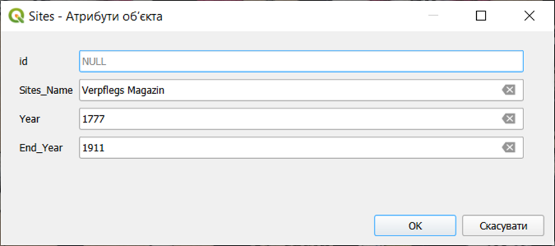Clear the Sites_Name field with its X icon

(508, 90)
